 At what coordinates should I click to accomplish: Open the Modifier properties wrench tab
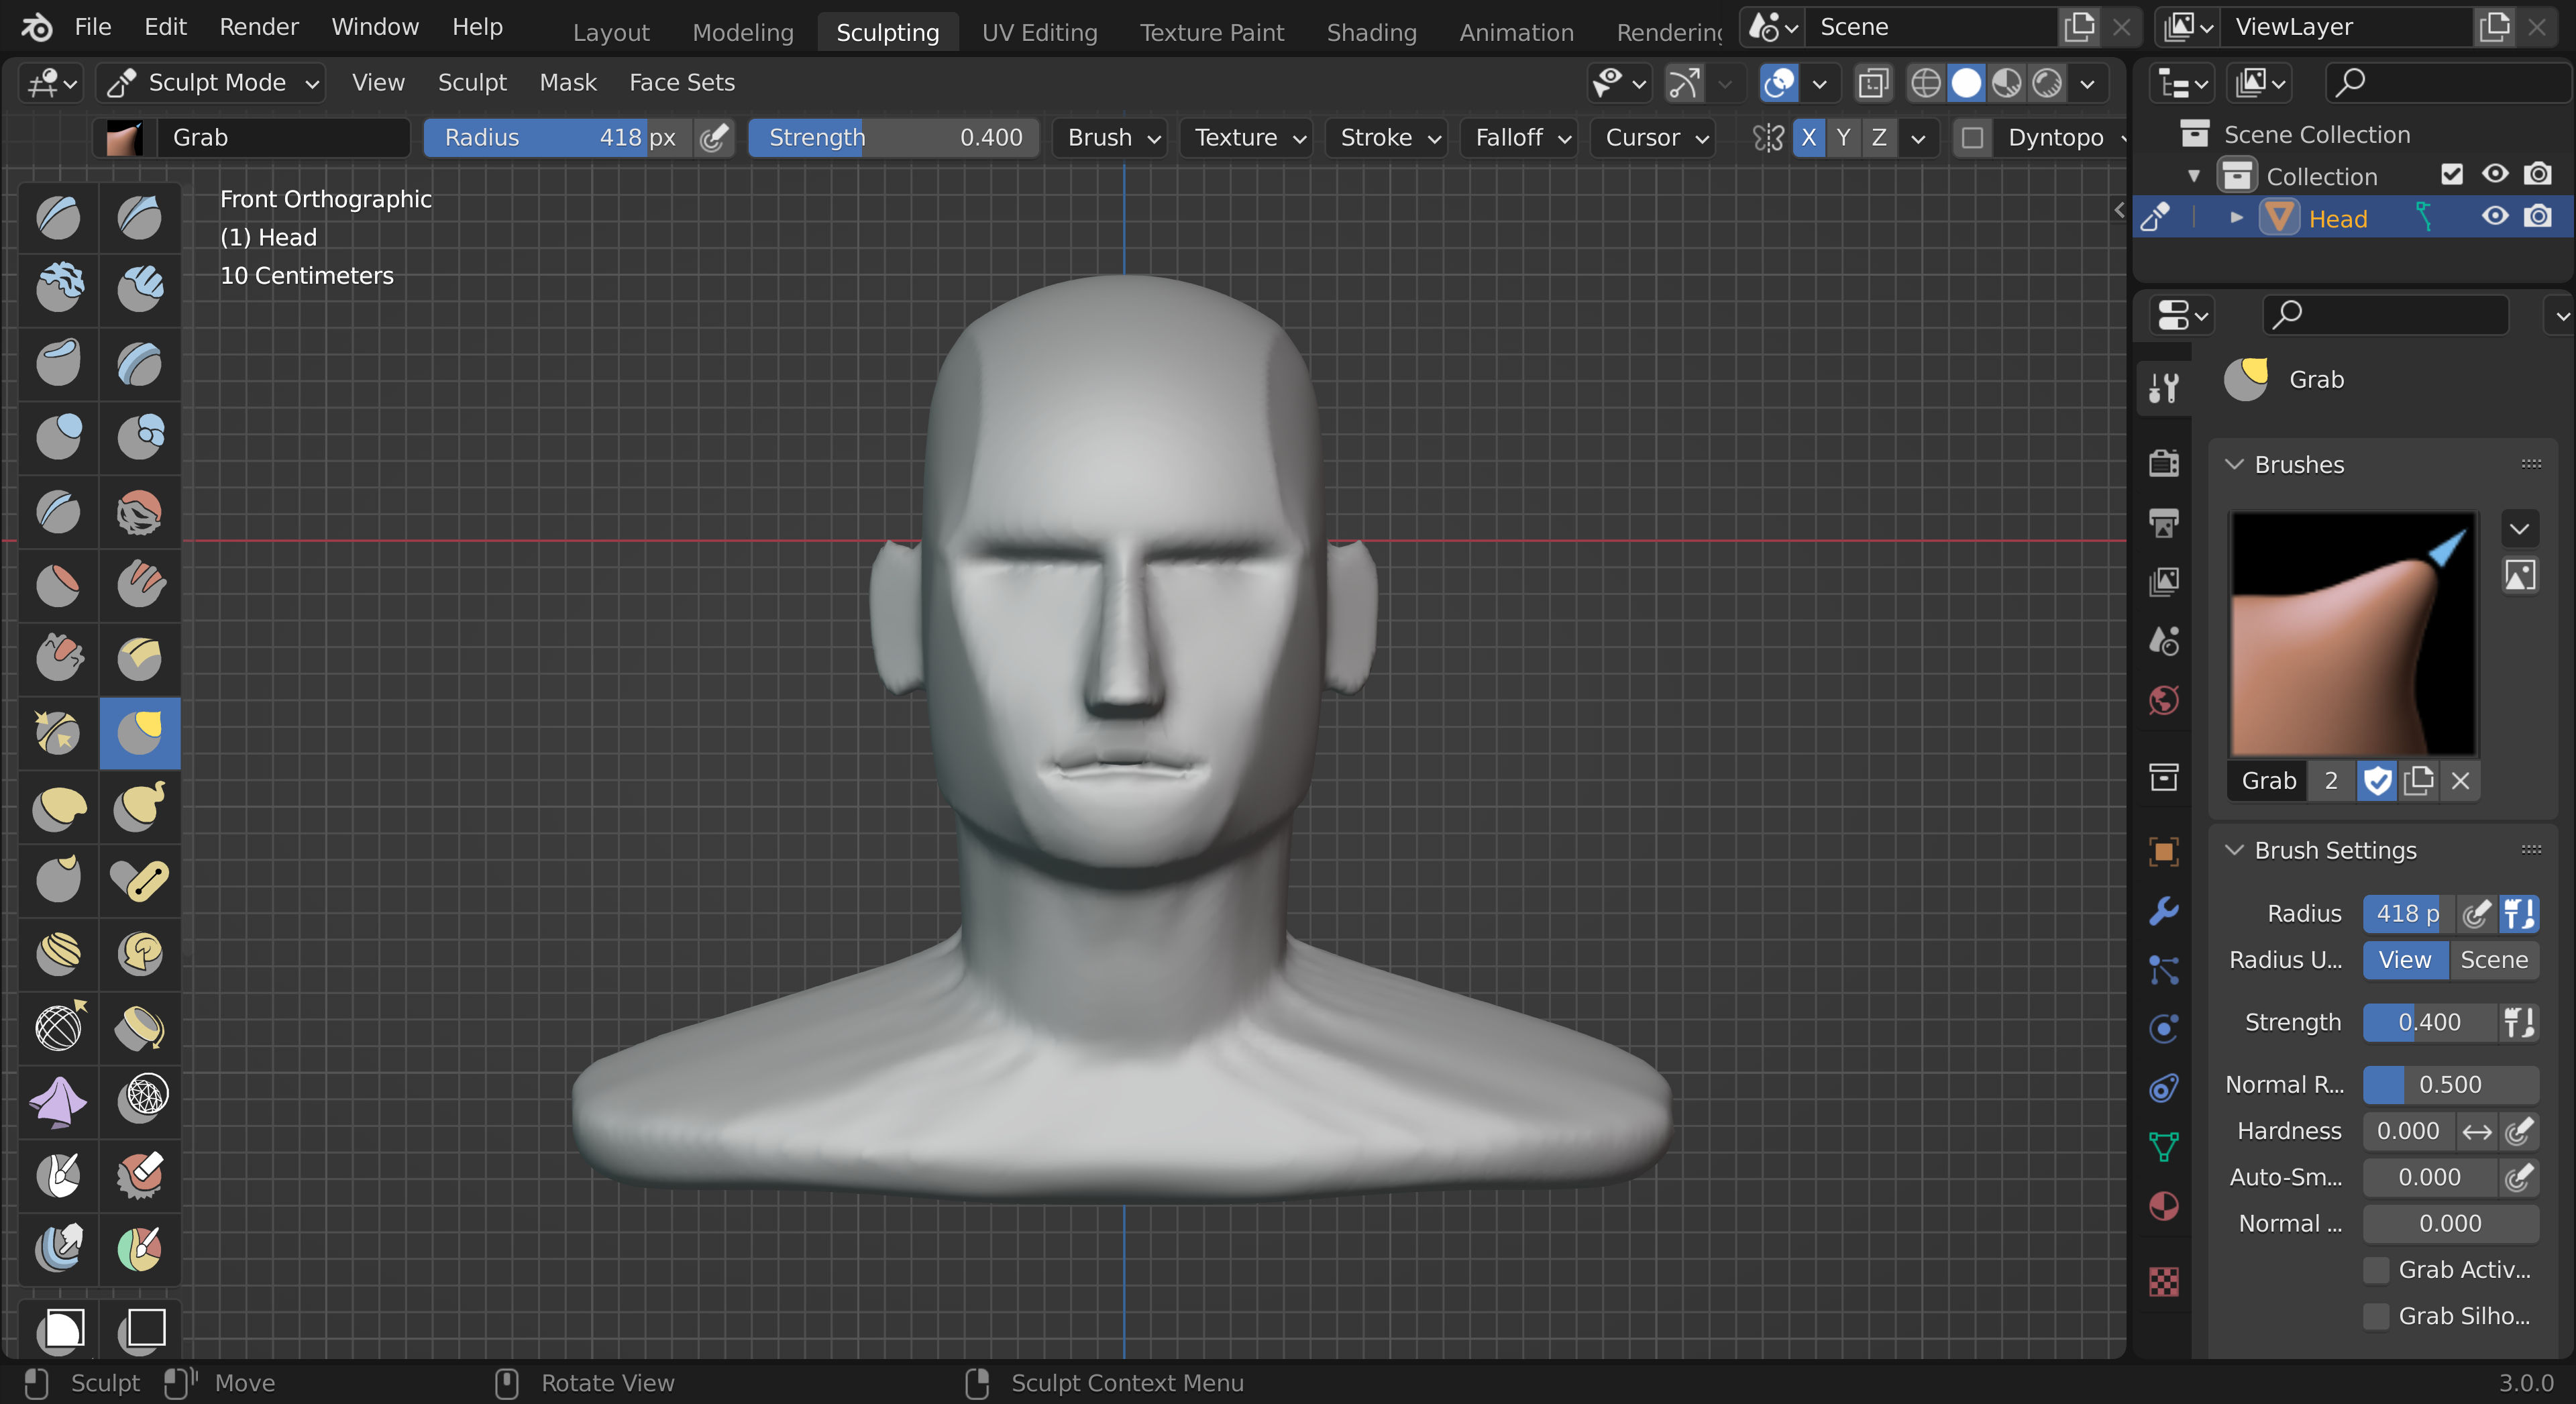2163,911
